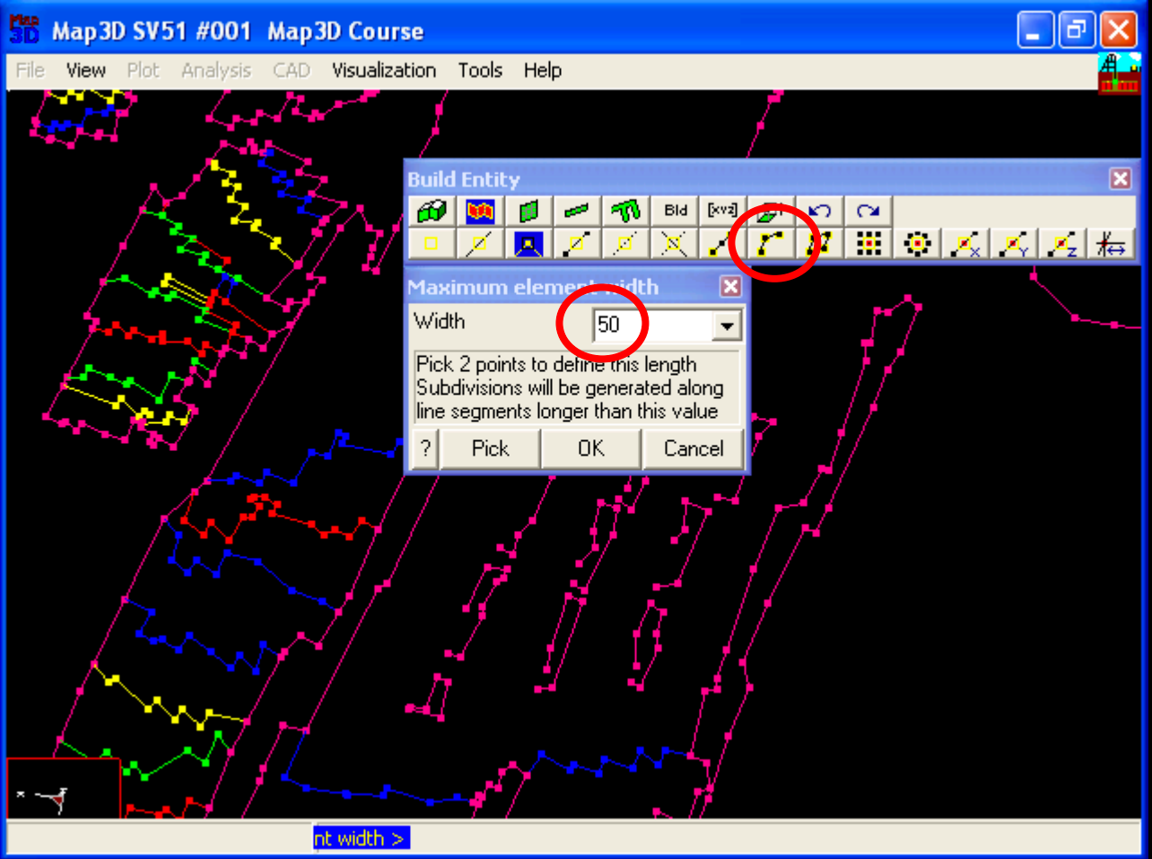Select the green vertical plane icon
The height and width of the screenshot is (859, 1152).
coord(528,211)
